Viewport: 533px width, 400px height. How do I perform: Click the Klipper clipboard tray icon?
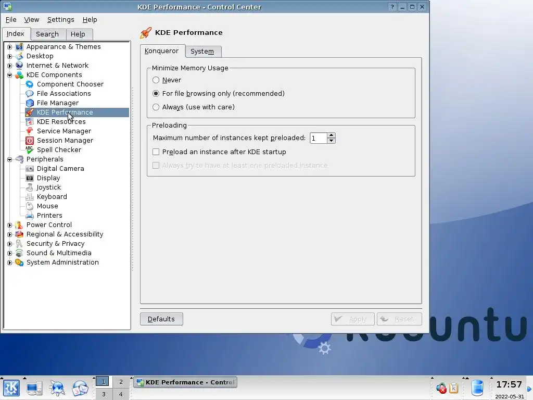[x=453, y=388]
